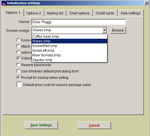Pick River Sumida.bmp screen image

69,55
